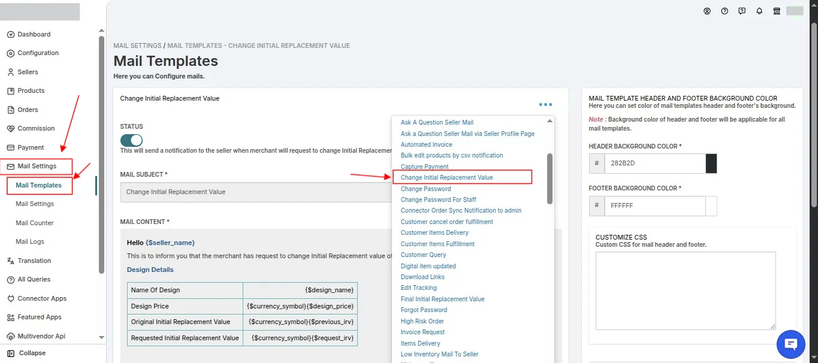Open Mail Counter submenu item
Viewport: 818px width, 363px height.
tap(35, 223)
